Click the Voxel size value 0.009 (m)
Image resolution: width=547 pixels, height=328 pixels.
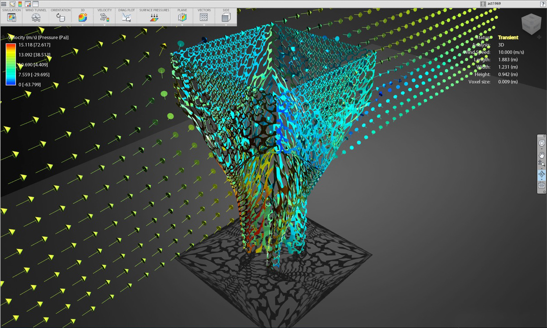(508, 82)
